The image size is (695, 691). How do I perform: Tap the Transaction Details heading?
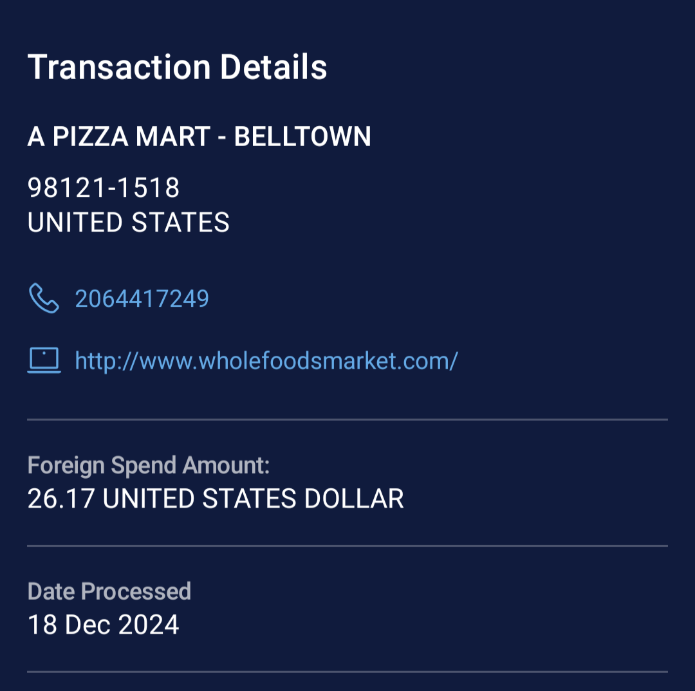tap(177, 67)
